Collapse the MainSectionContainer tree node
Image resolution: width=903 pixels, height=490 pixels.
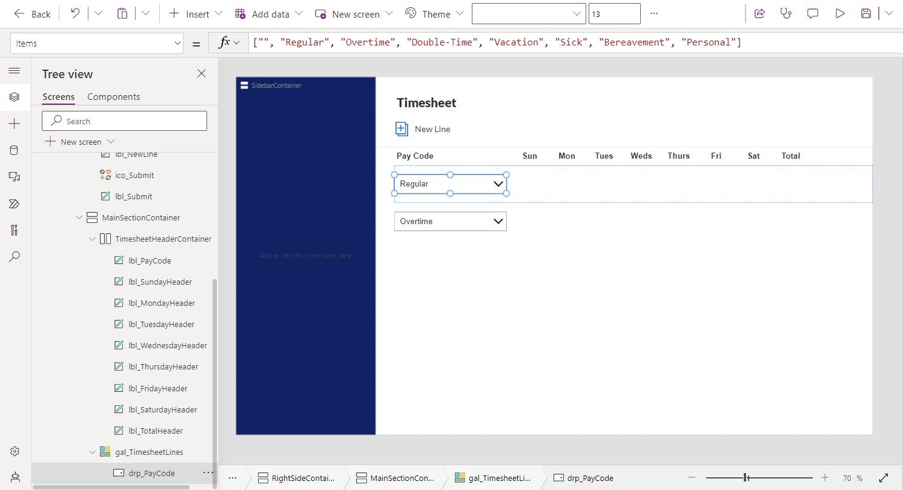click(x=79, y=217)
